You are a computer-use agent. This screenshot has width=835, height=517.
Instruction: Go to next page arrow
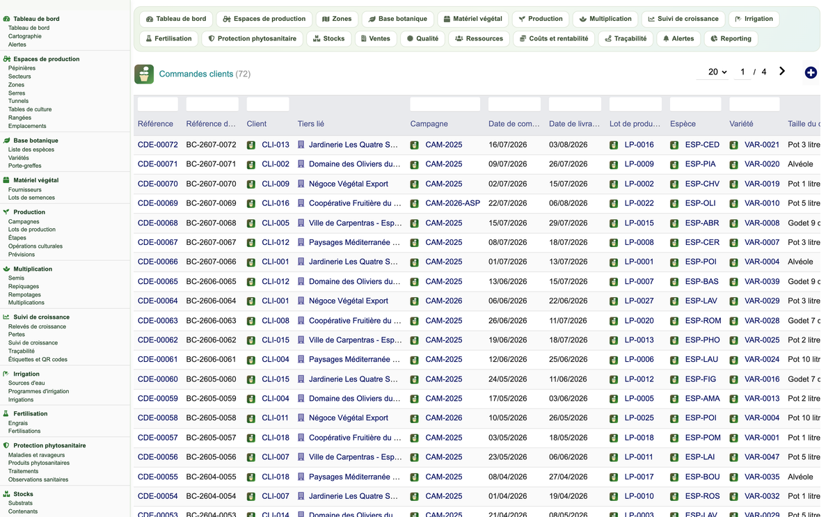point(782,71)
